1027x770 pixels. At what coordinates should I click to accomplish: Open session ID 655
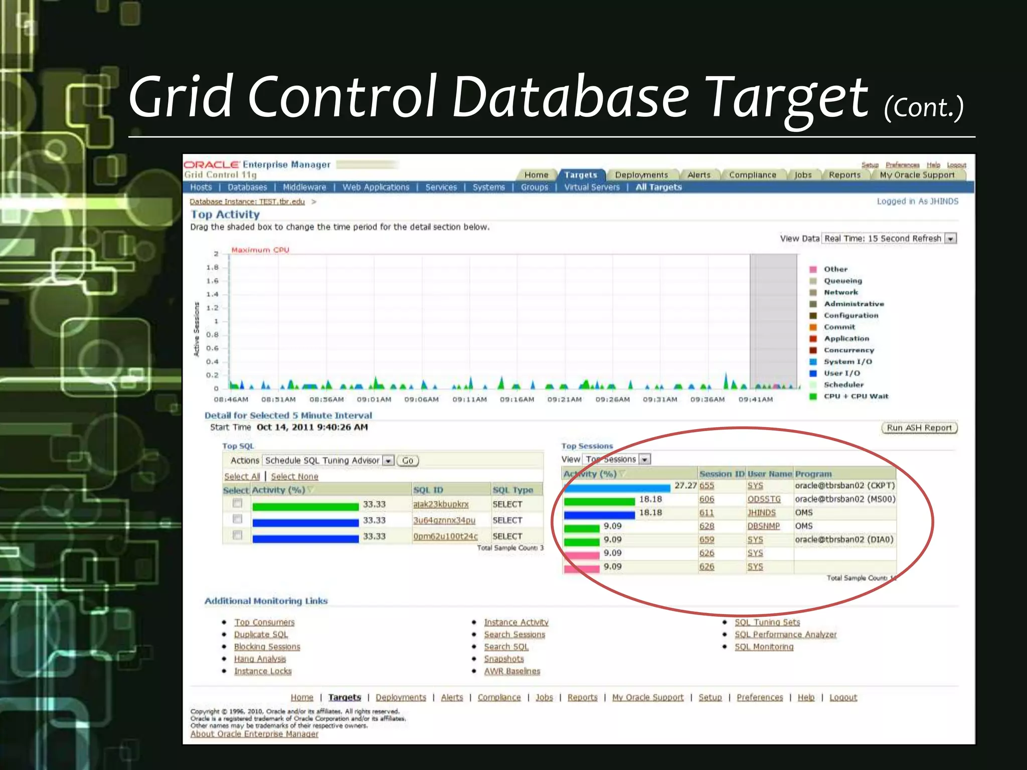coord(707,486)
